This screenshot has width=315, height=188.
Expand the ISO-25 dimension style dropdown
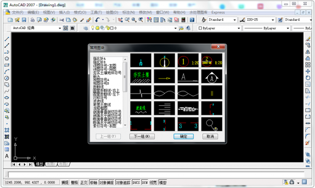260,20
